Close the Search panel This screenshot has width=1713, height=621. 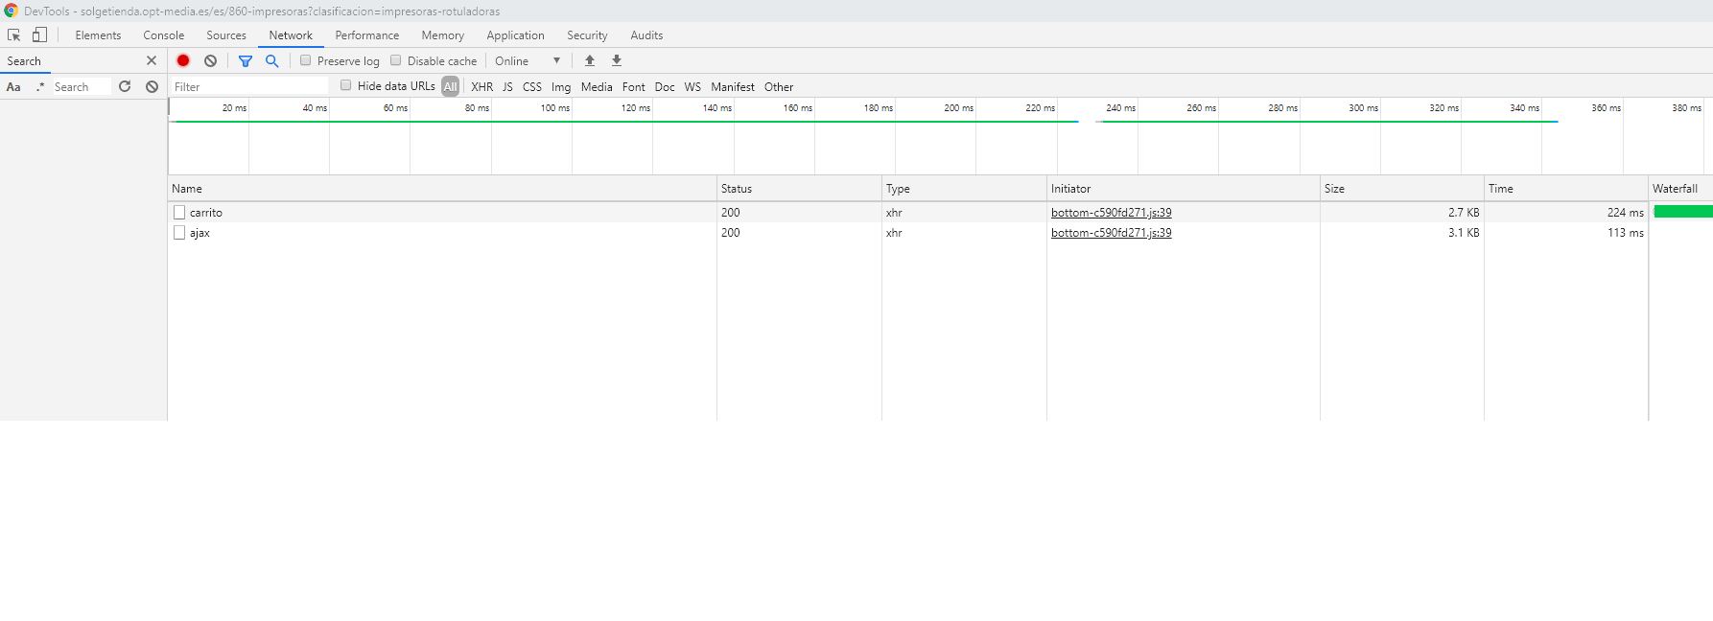[151, 60]
